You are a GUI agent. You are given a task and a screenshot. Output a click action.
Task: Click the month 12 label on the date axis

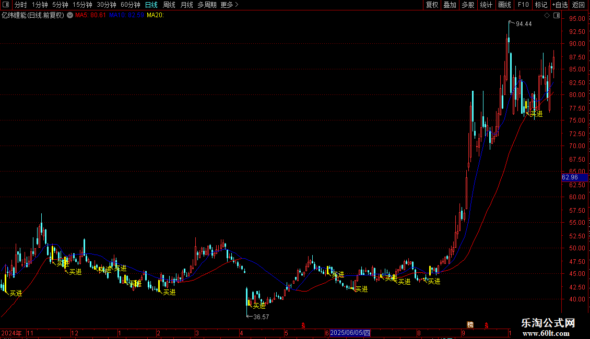pyautogui.click(x=75, y=333)
